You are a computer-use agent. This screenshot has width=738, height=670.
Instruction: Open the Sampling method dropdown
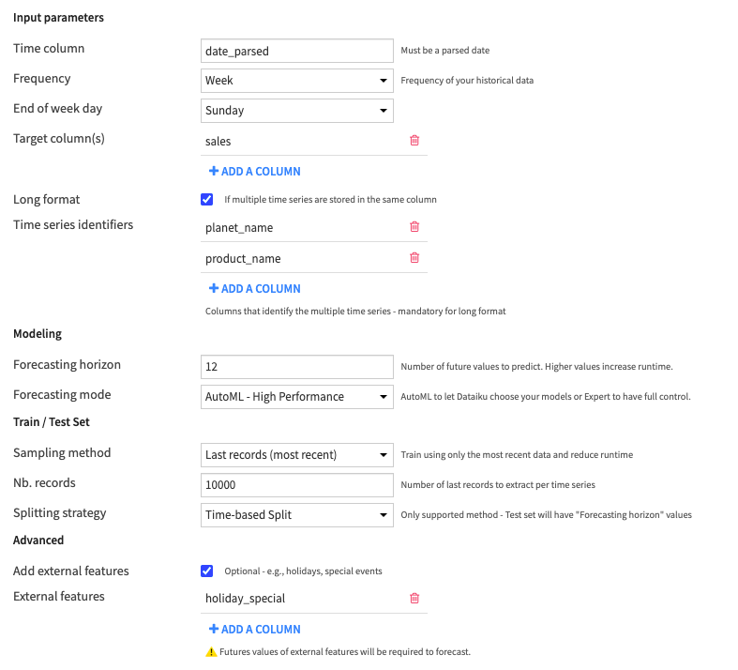(x=296, y=455)
